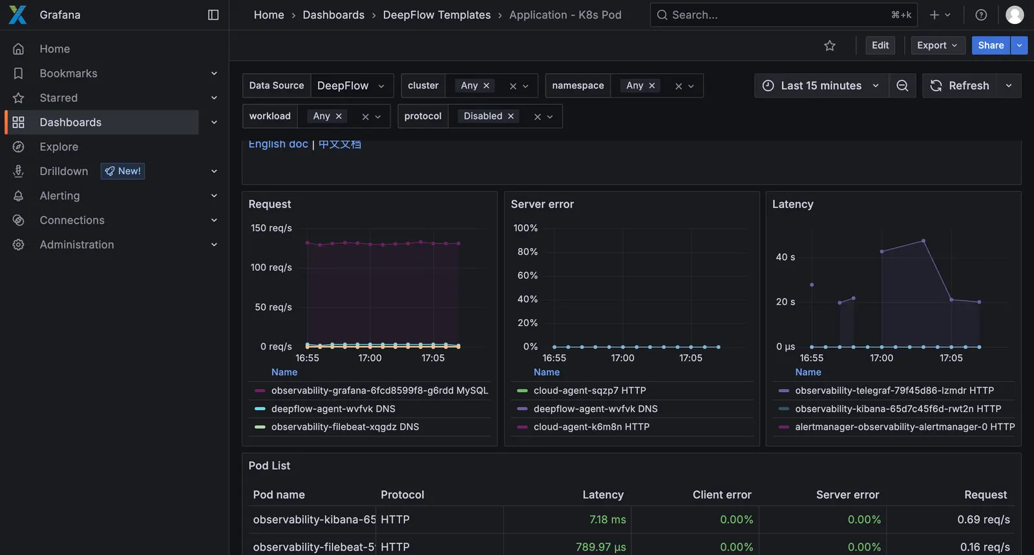This screenshot has height=555, width=1034.
Task: Remove the Any tag from namespace filter
Action: pyautogui.click(x=652, y=86)
